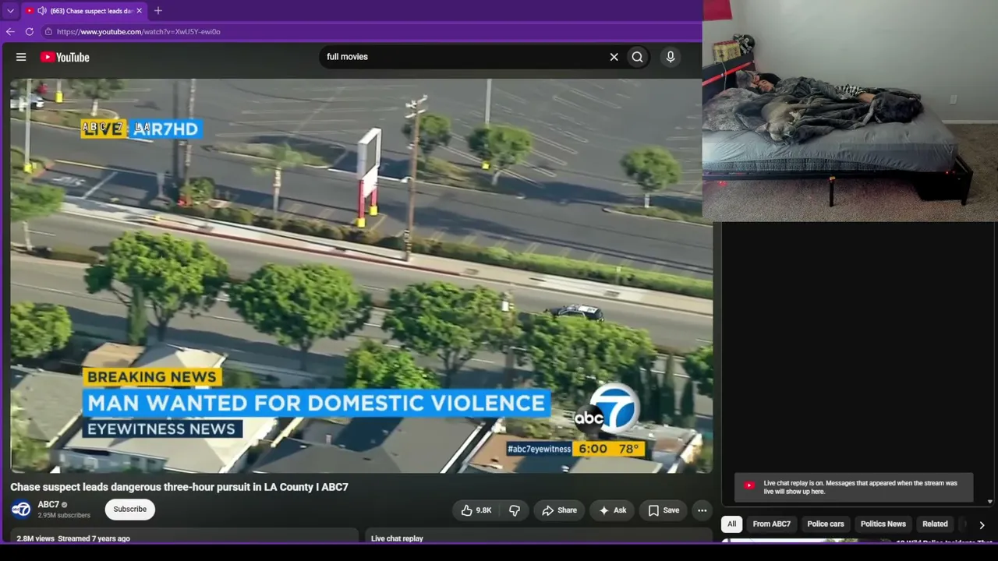Go back to the previous page

pyautogui.click(x=10, y=32)
